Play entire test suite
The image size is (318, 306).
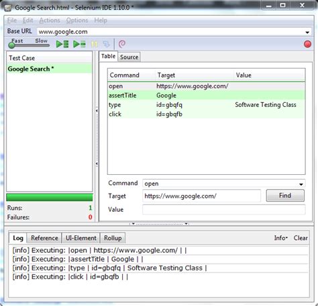pyautogui.click(x=62, y=44)
